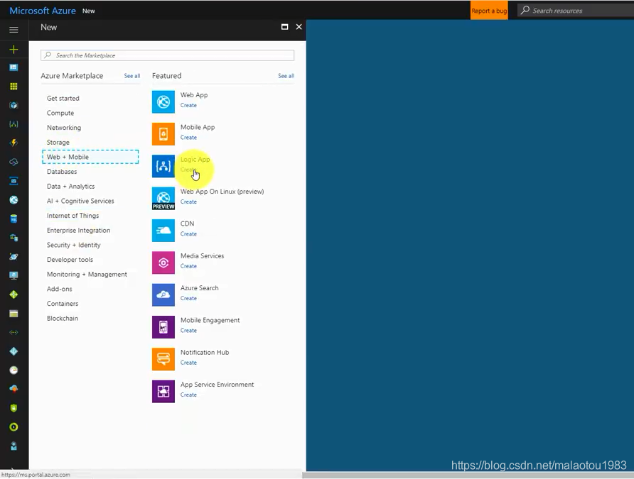
Task: Select Storage marketplace category
Action: point(58,142)
